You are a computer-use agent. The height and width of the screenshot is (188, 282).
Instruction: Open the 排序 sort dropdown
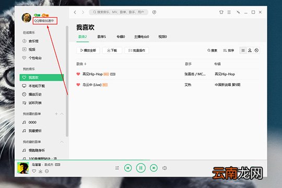click(x=228, y=50)
